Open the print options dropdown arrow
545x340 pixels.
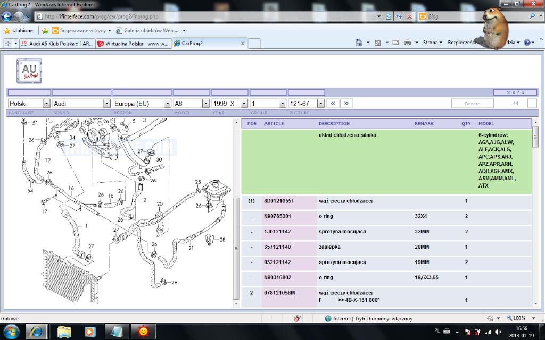(x=416, y=42)
